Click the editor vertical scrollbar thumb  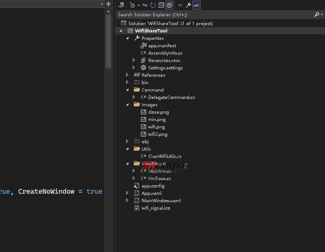click(x=108, y=41)
